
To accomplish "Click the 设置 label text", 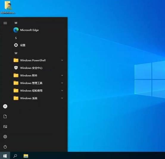I will coord(23,45).
